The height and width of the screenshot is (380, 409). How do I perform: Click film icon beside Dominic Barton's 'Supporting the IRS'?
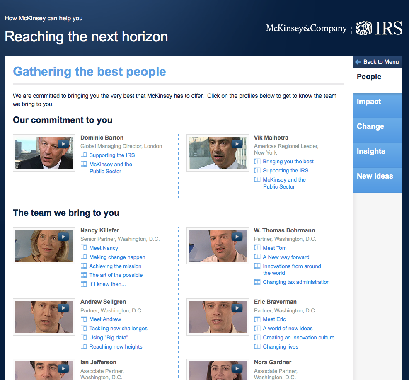(x=84, y=155)
